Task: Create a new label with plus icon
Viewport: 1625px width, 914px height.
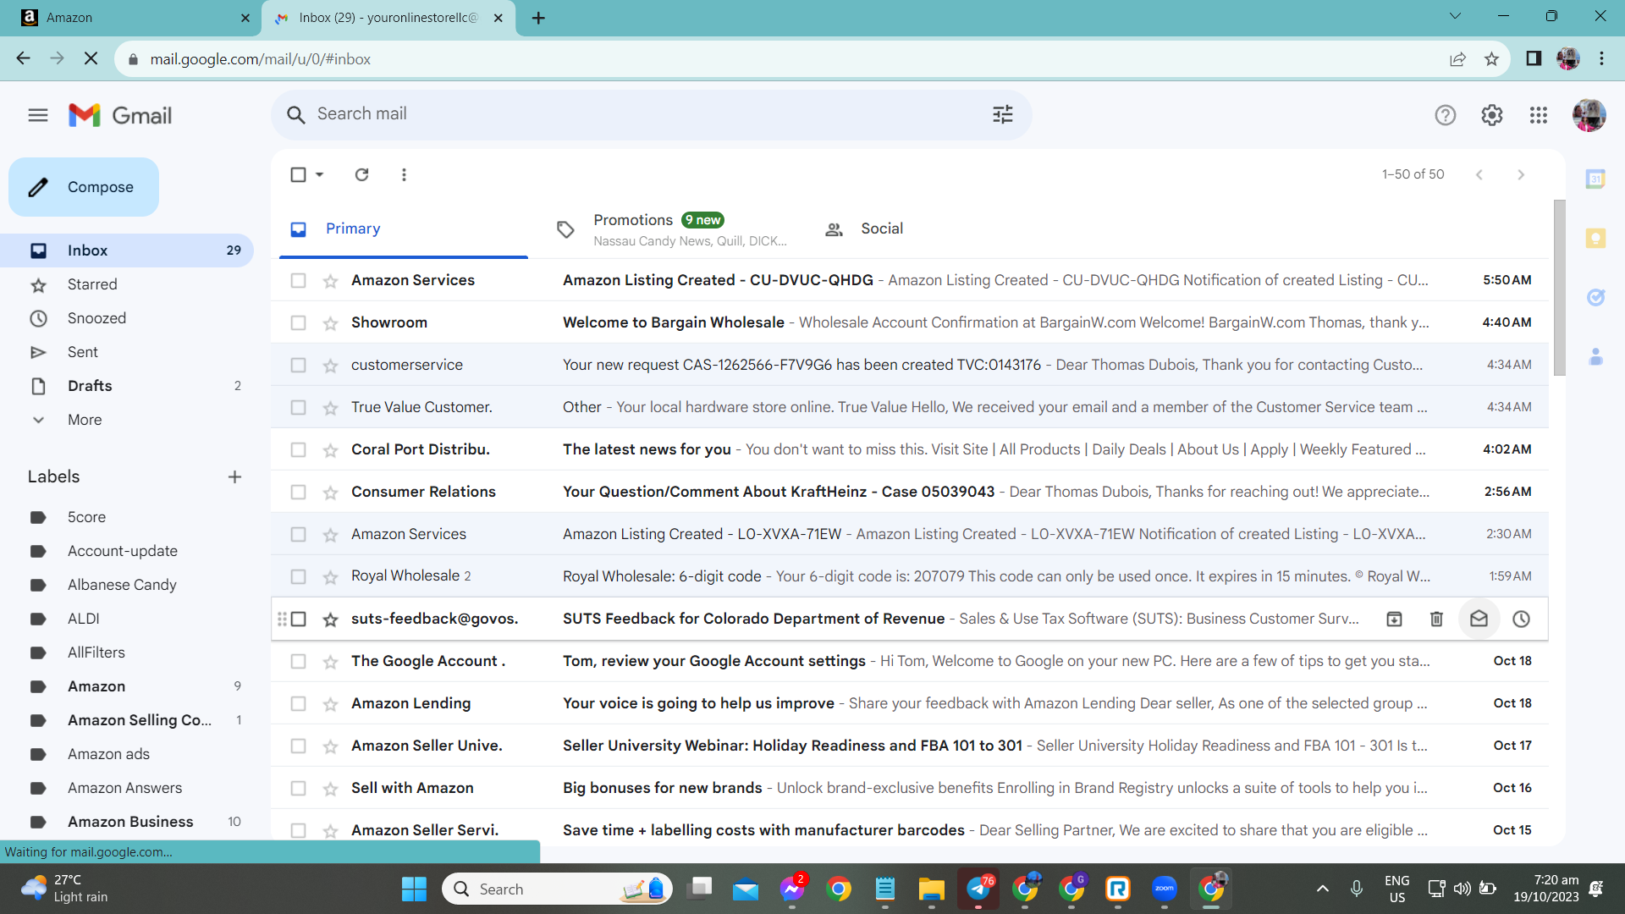Action: [x=234, y=476]
